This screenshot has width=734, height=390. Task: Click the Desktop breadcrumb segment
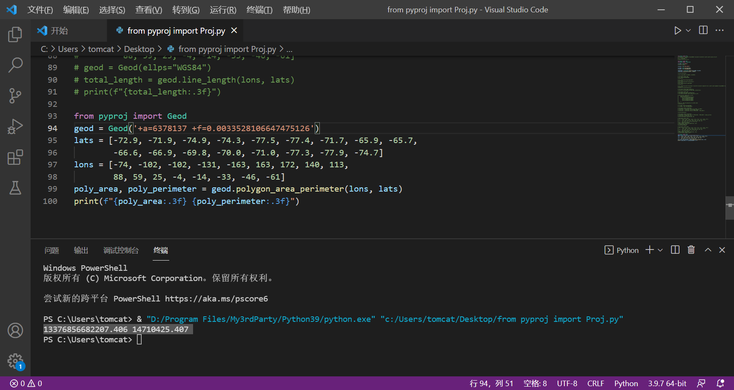pos(139,49)
